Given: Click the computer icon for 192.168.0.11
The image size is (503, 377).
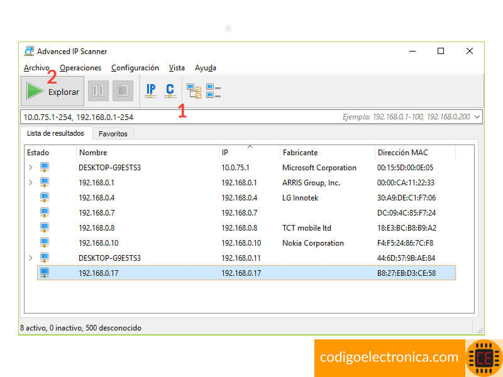Looking at the screenshot, I should coord(45,258).
